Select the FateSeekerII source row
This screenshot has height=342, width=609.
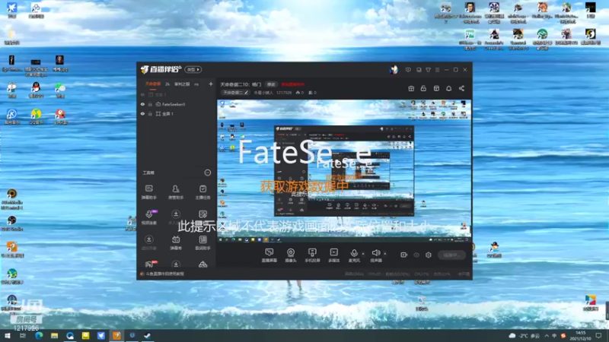tap(177, 104)
